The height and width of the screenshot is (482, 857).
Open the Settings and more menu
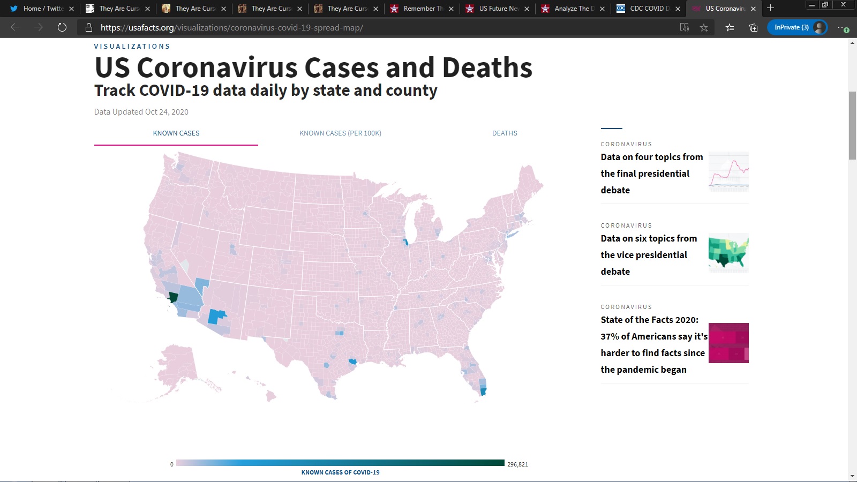point(841,27)
